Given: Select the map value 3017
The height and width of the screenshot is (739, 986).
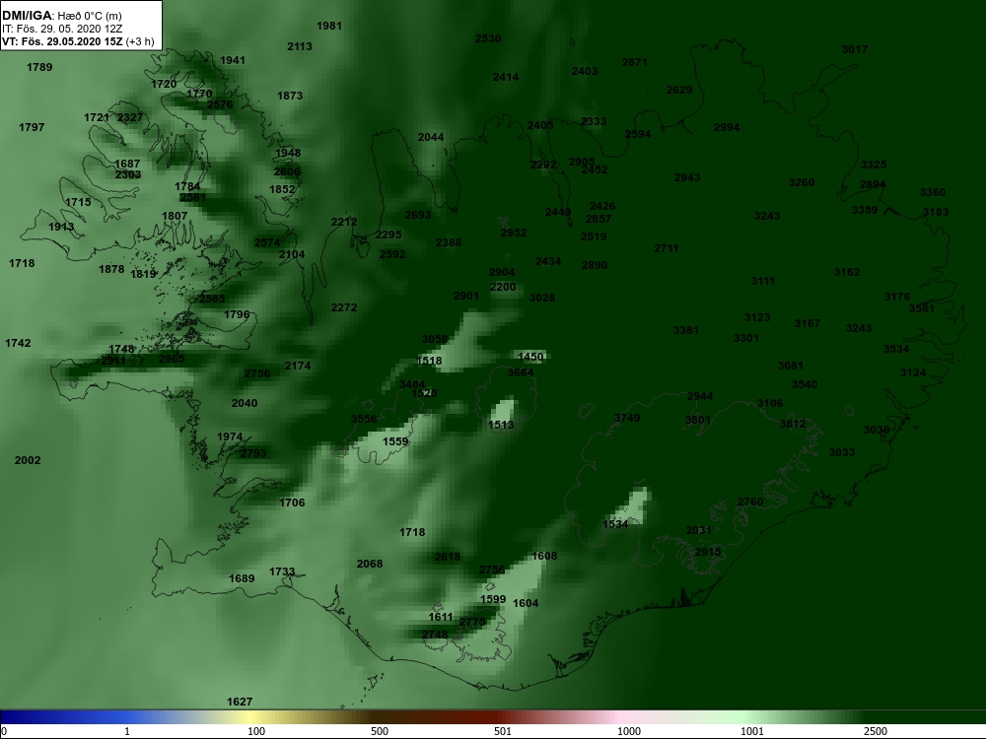Looking at the screenshot, I should coord(855,49).
